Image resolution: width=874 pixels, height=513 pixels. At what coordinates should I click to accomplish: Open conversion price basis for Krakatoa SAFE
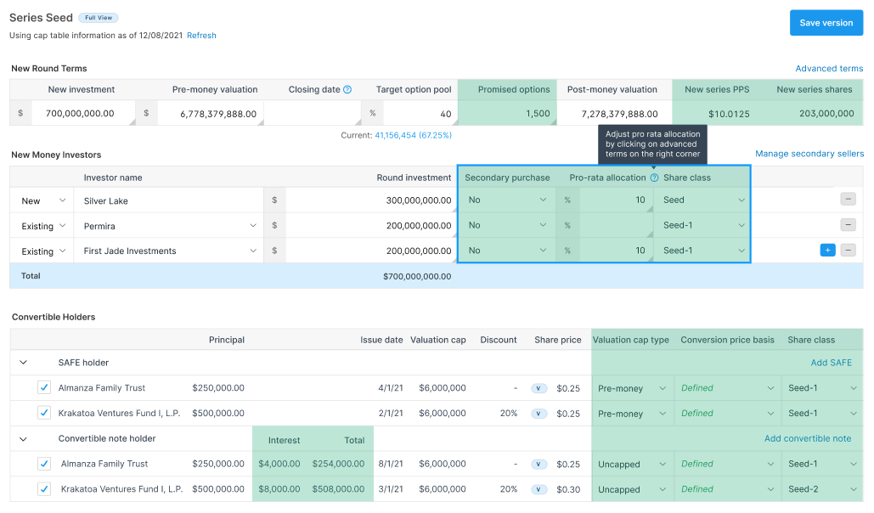[x=727, y=413]
